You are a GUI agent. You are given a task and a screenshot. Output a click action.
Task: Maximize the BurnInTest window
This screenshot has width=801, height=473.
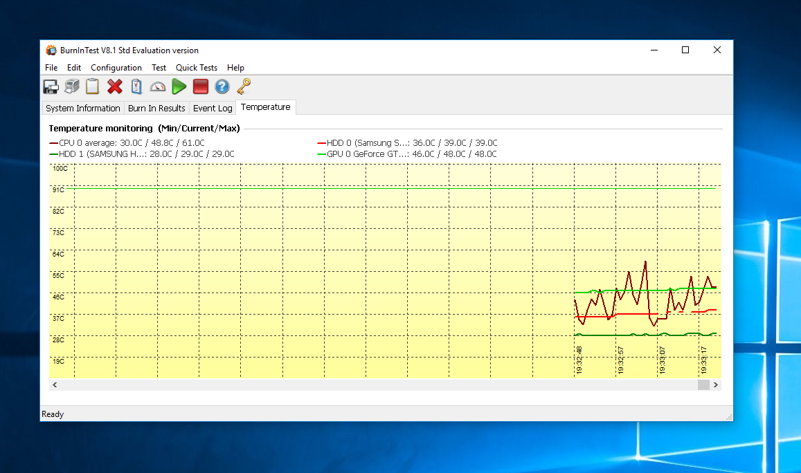pos(685,50)
